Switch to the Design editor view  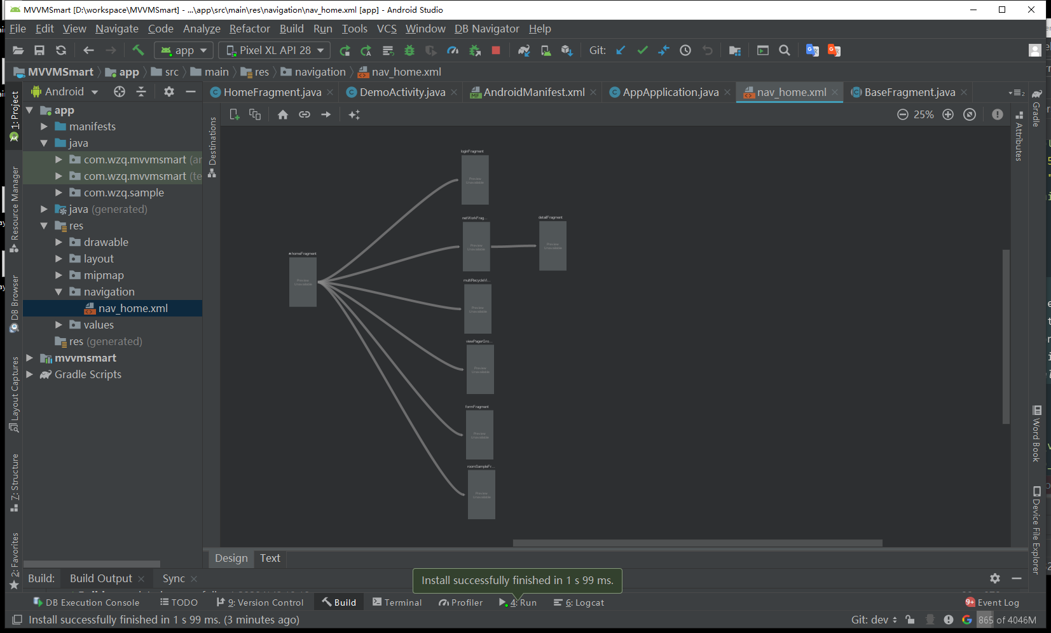231,558
